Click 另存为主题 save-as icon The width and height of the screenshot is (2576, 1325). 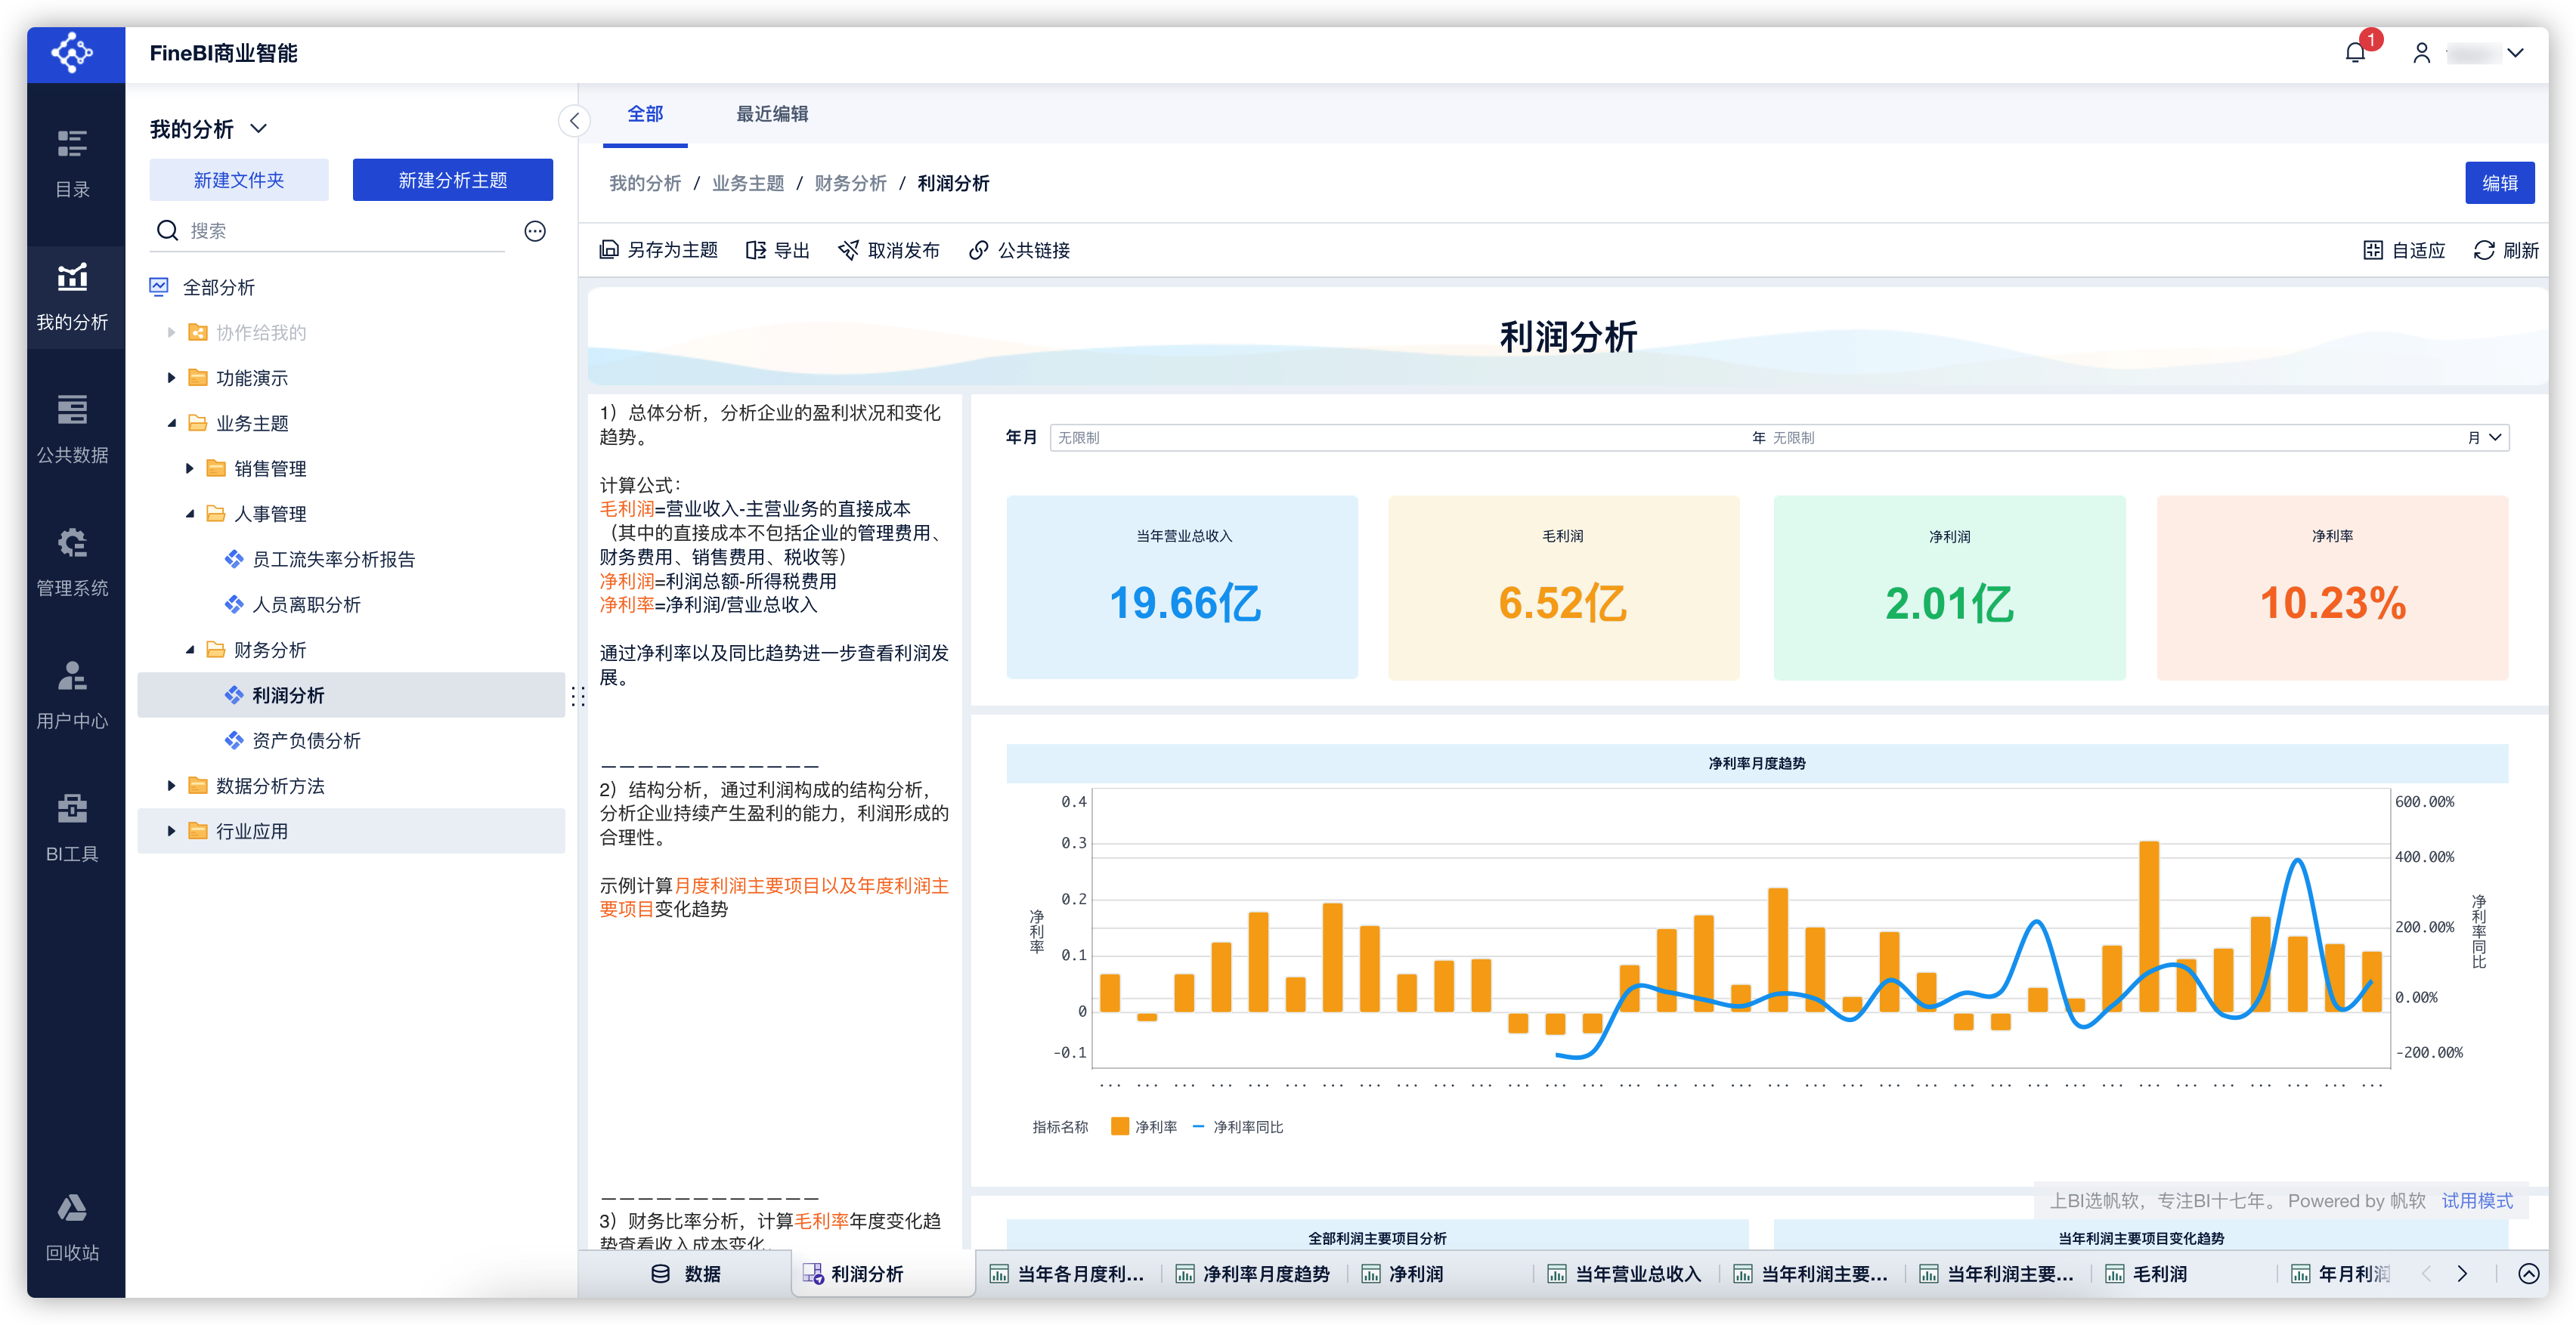608,250
